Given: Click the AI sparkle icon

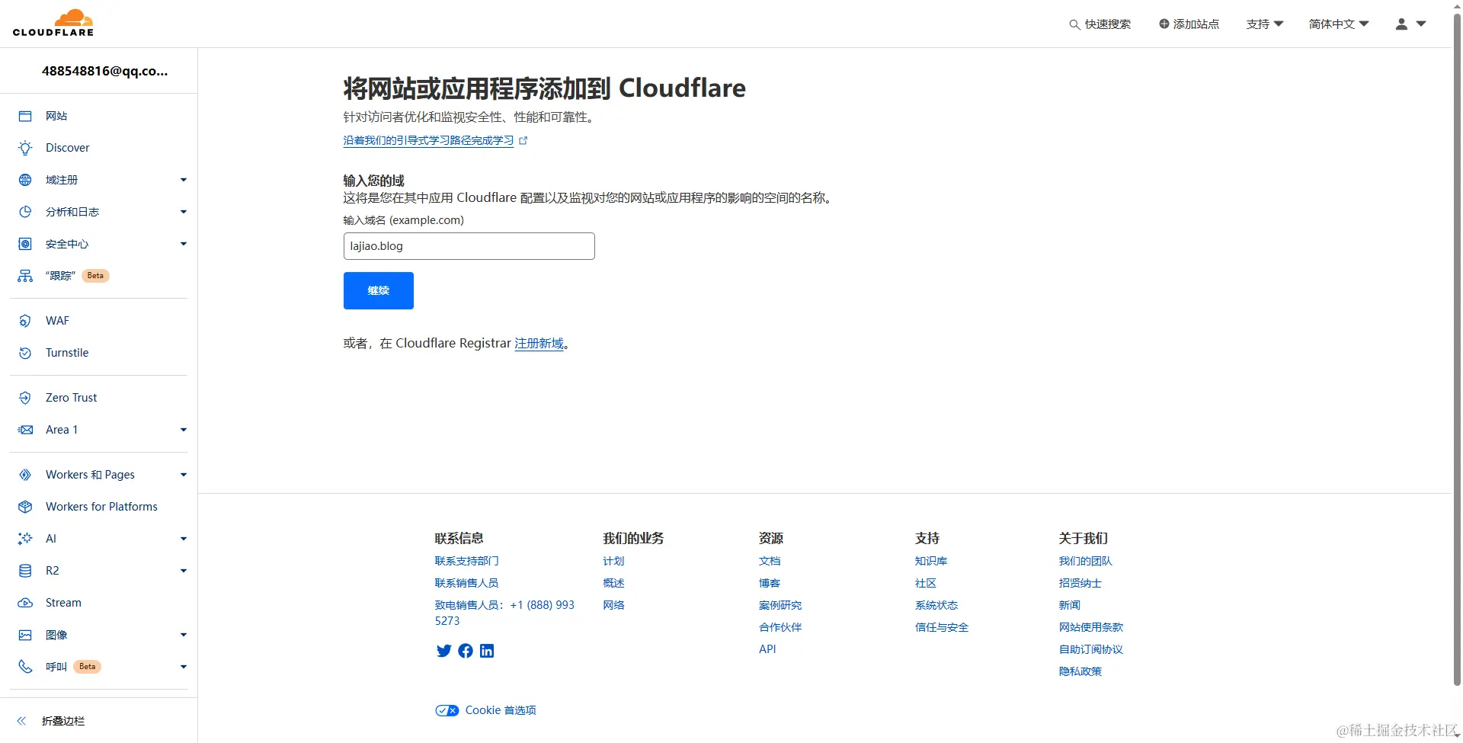Looking at the screenshot, I should click(x=25, y=539).
